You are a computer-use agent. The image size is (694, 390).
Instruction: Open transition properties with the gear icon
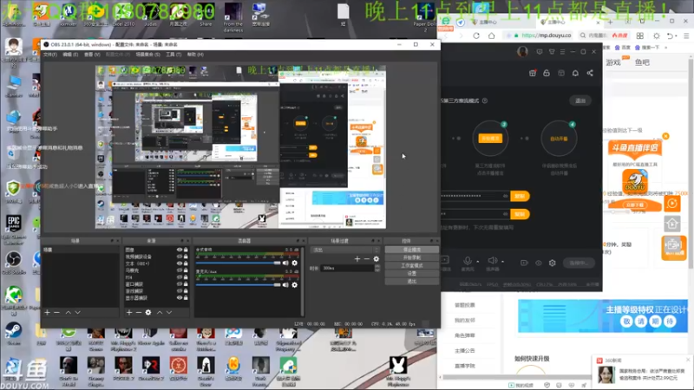click(x=376, y=258)
